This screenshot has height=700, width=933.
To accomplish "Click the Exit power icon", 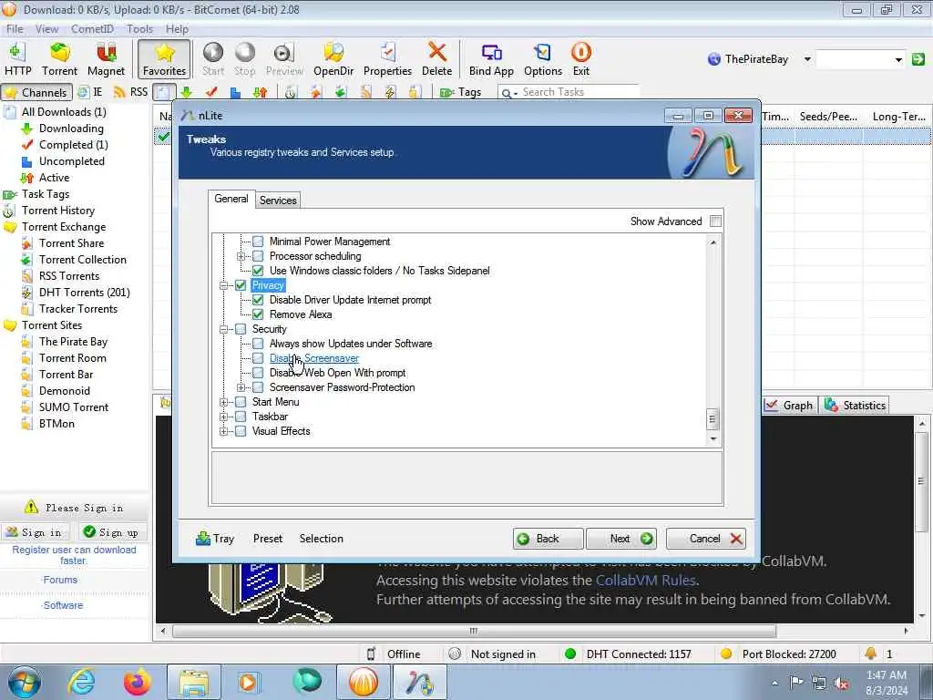I will pyautogui.click(x=580, y=59).
